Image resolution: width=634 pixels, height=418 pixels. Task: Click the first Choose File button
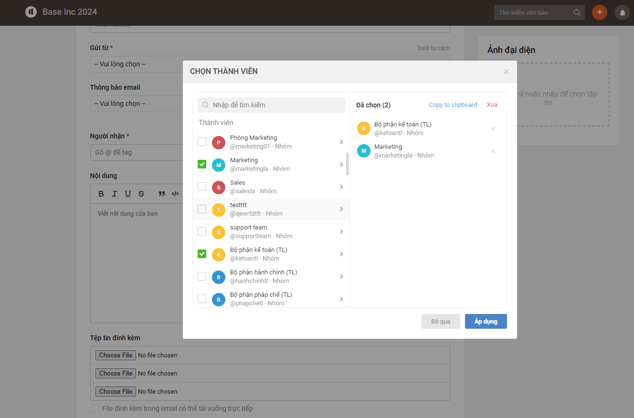click(x=116, y=355)
